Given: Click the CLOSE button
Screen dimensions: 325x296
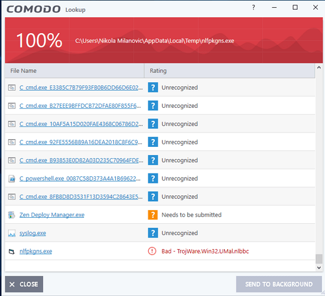Looking at the screenshot, I should pos(24,284).
